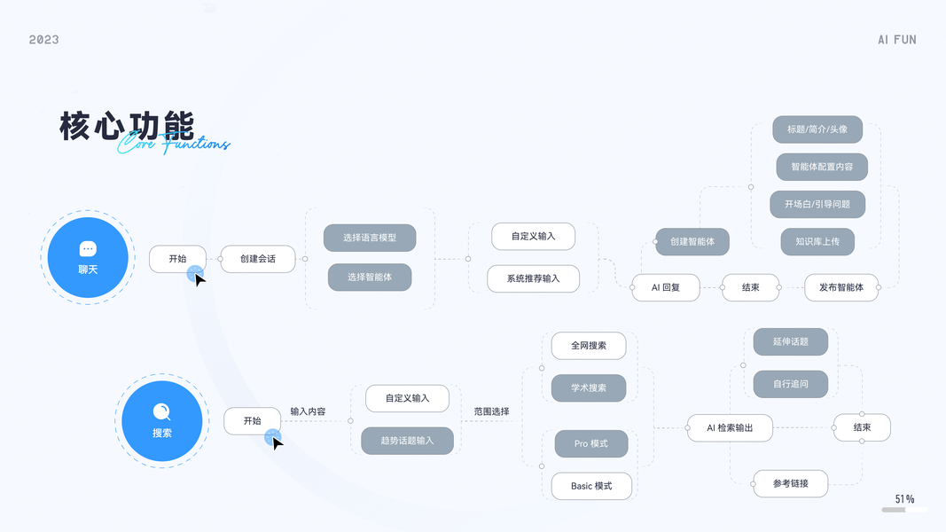Click the 知识库上传 node

tap(817, 241)
